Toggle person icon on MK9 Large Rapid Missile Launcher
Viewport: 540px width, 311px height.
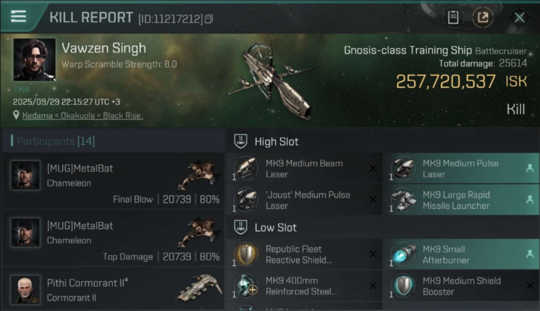(x=530, y=199)
